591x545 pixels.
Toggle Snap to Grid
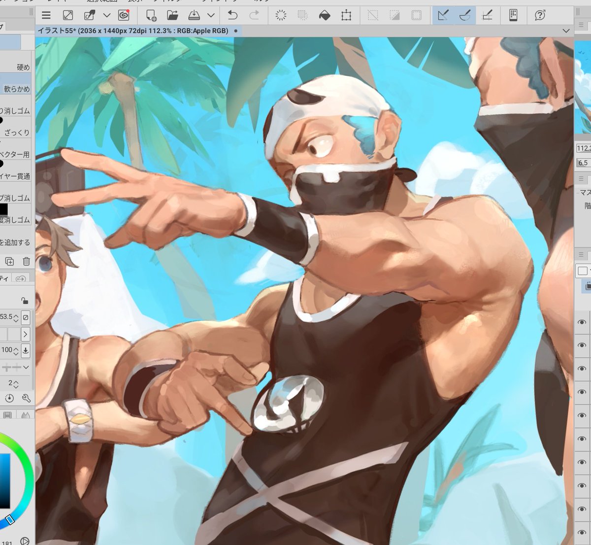click(x=487, y=15)
